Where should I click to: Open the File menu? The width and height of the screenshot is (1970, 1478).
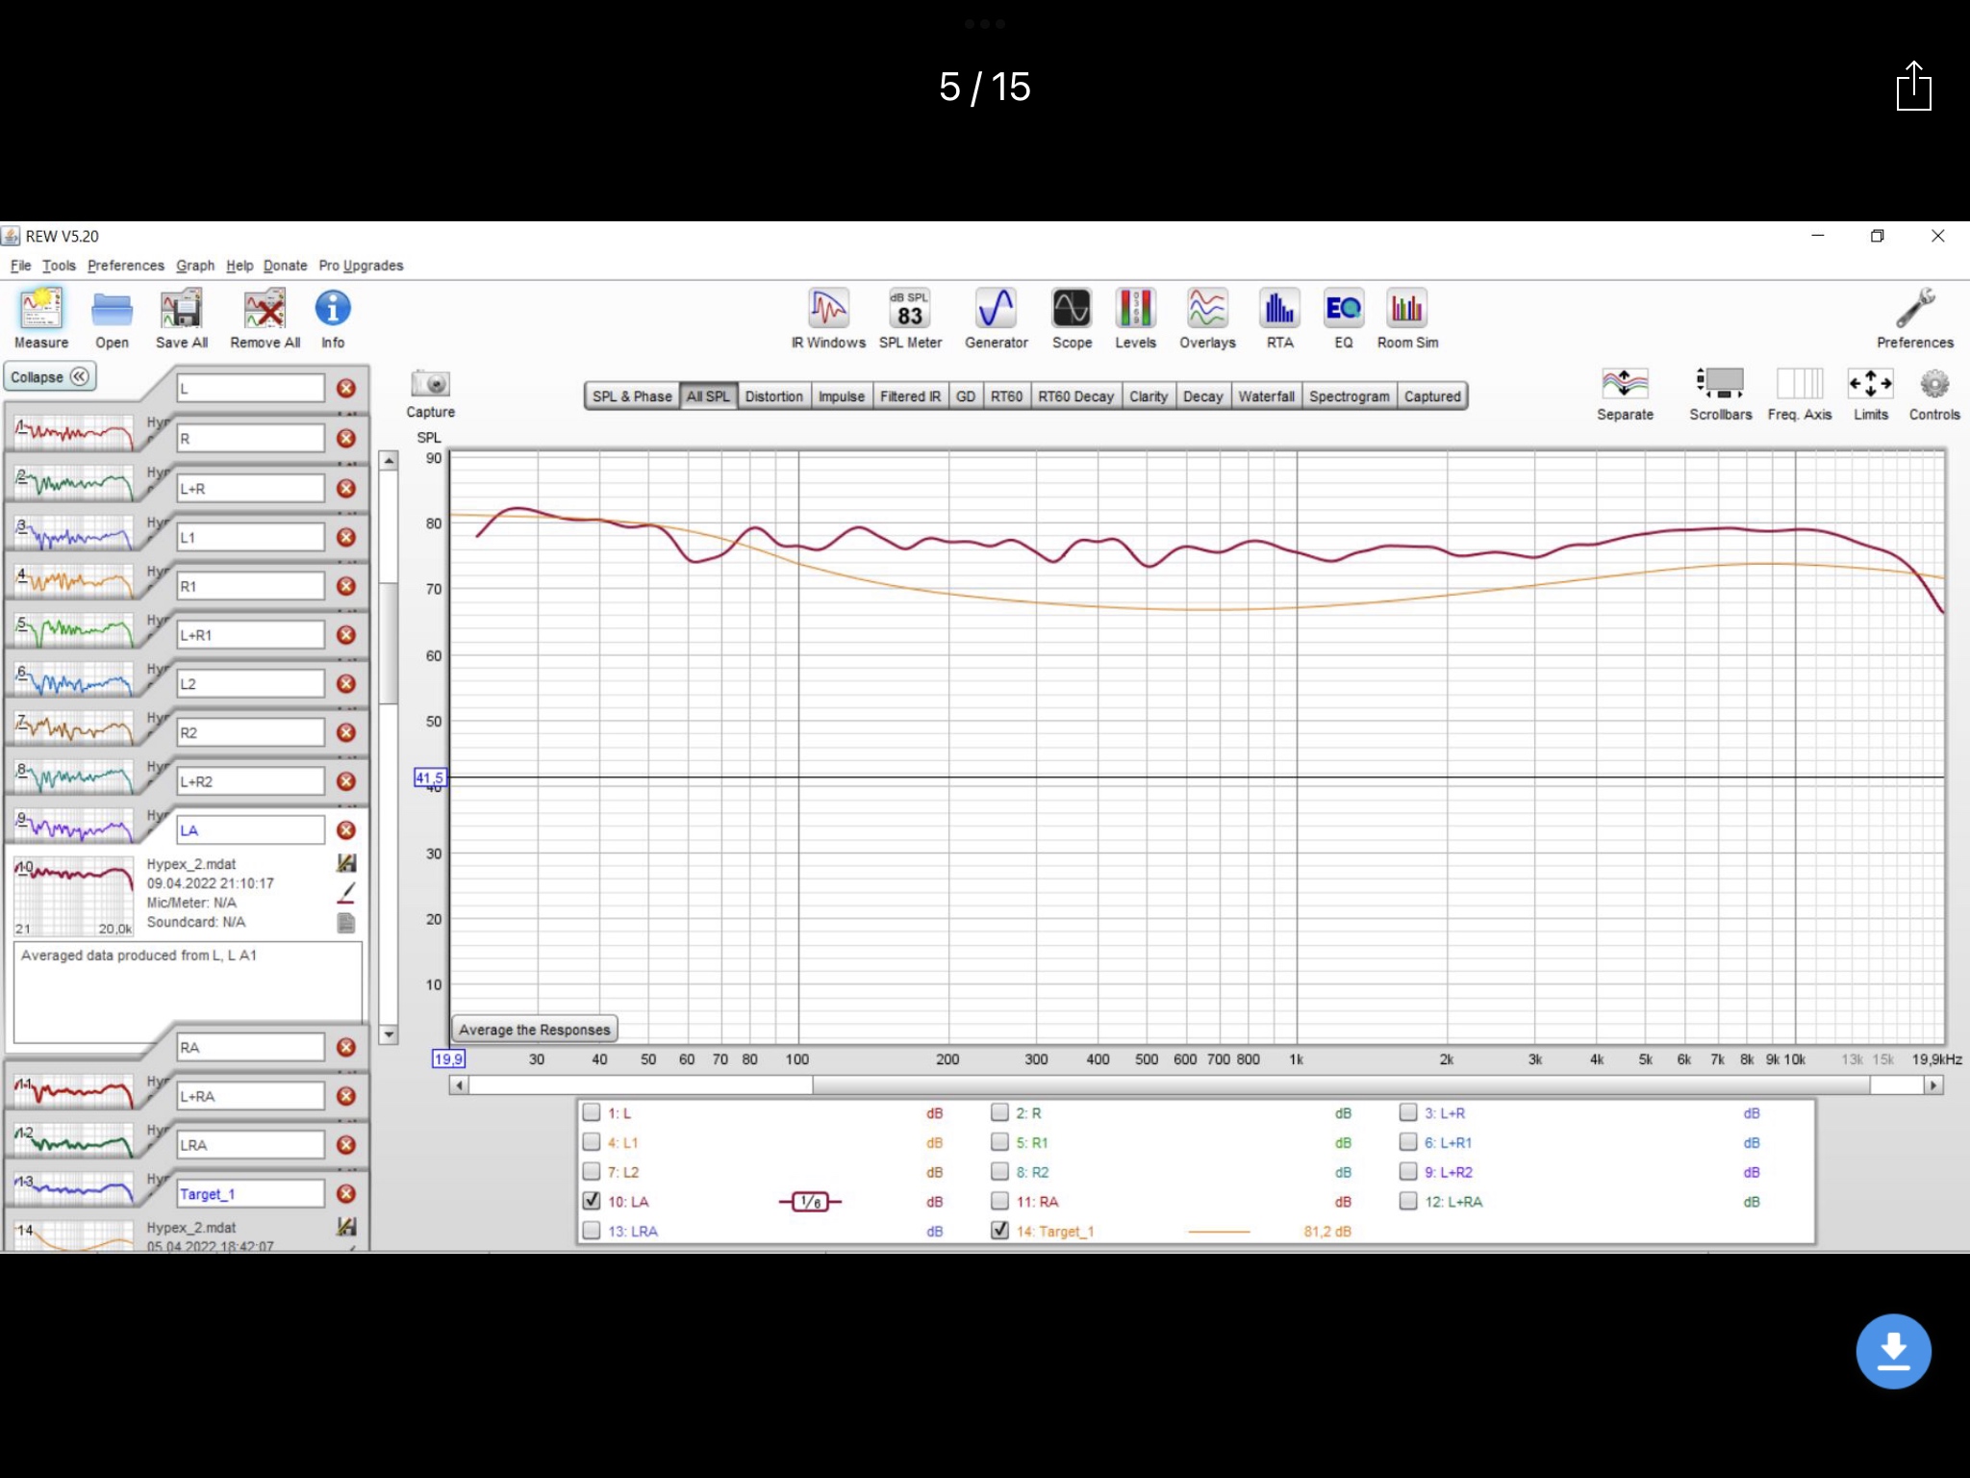tap(21, 266)
